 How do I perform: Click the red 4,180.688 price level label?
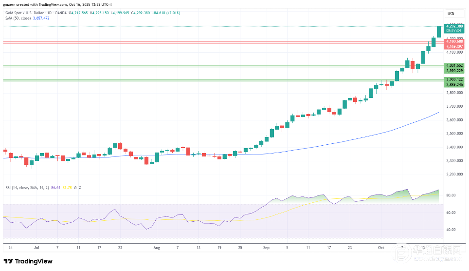[x=454, y=42]
